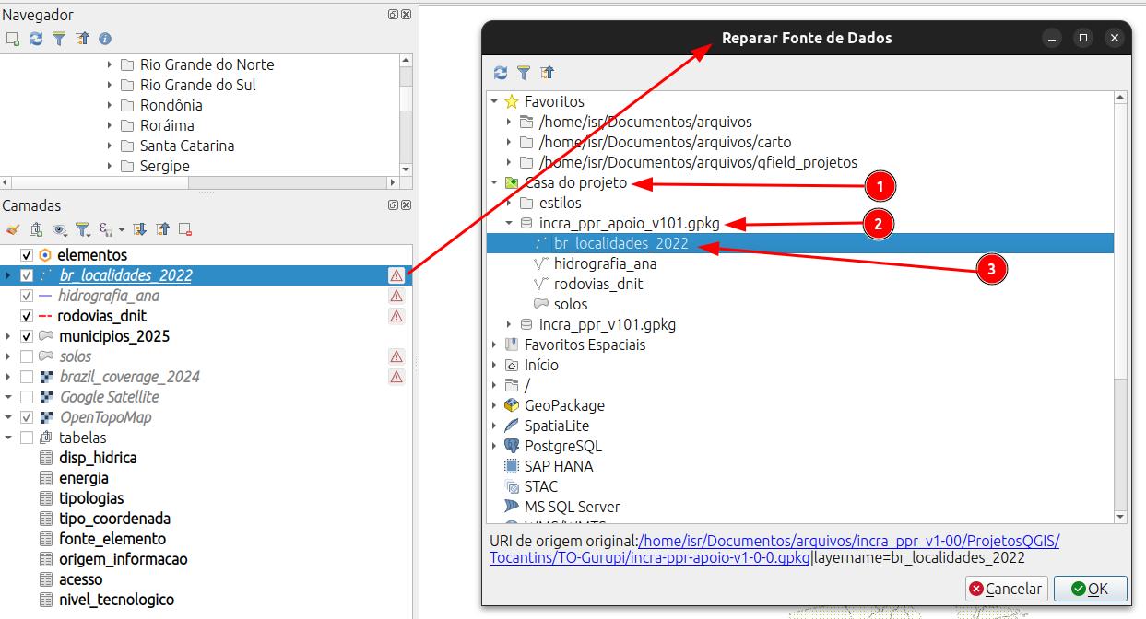Click the Refresh icon in Navegador toolbar
This screenshot has height=619, width=1146.
click(36, 39)
